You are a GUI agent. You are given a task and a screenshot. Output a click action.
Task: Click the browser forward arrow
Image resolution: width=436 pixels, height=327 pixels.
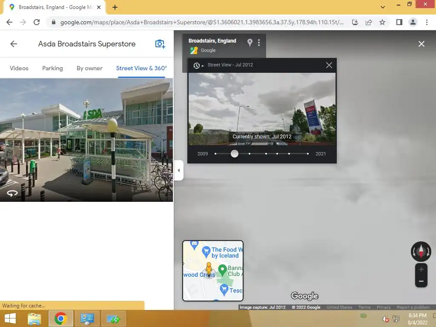coord(23,22)
